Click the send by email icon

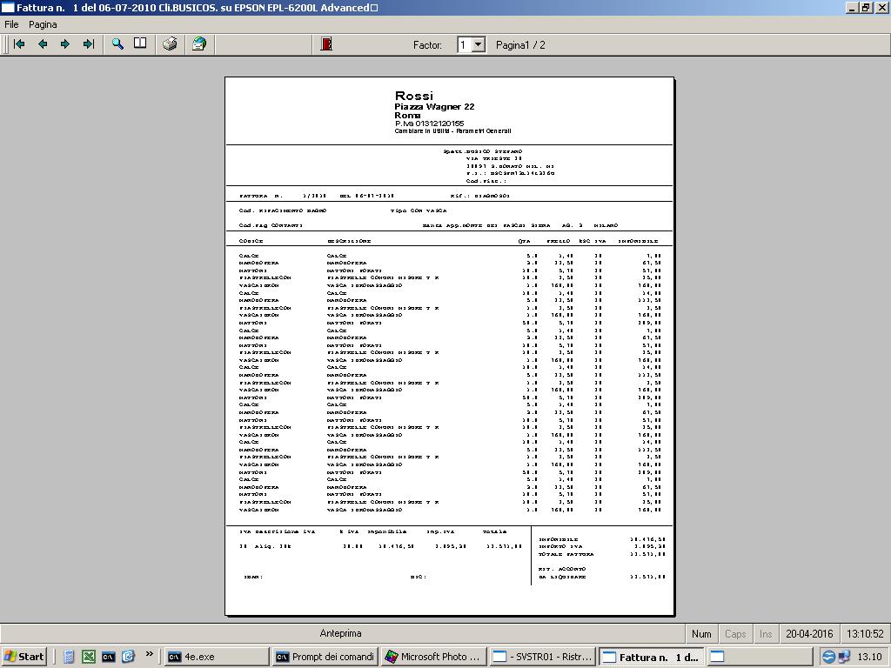(199, 44)
